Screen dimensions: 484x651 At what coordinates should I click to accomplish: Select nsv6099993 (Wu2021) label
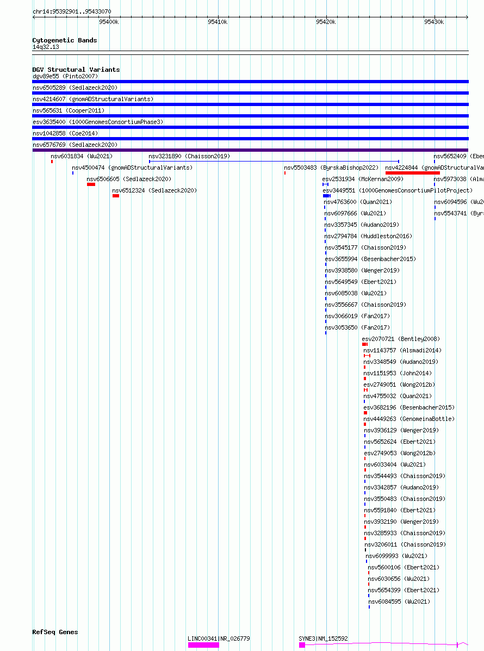[396, 556]
